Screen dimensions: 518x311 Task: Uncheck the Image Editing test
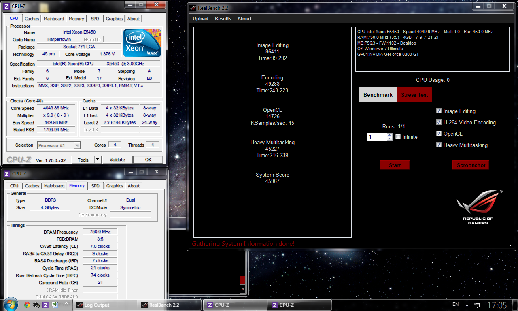click(439, 111)
